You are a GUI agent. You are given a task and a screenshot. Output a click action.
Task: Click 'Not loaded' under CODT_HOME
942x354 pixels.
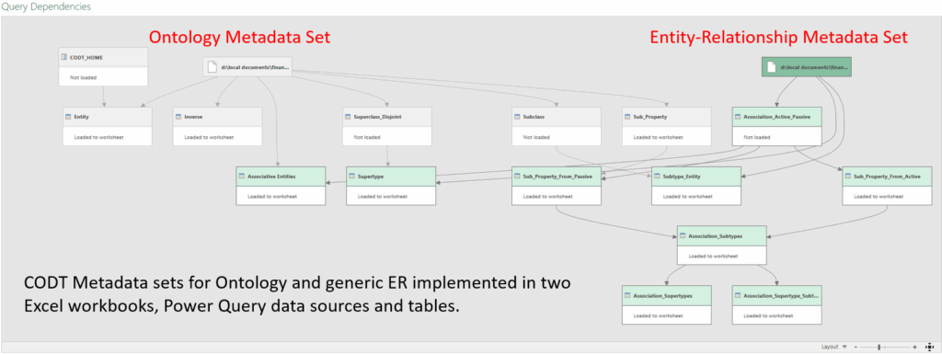pyautogui.click(x=83, y=77)
